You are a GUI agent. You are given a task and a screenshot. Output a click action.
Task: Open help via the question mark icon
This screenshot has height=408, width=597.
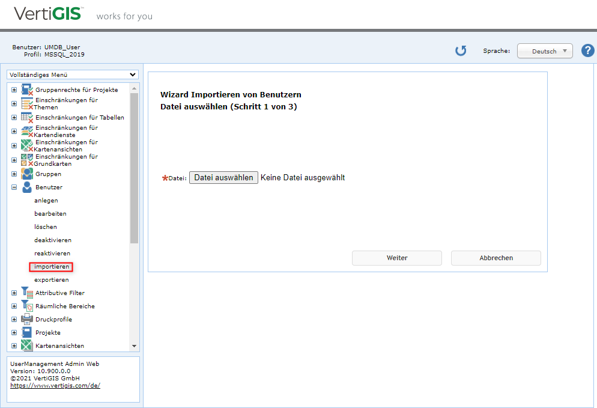(587, 51)
